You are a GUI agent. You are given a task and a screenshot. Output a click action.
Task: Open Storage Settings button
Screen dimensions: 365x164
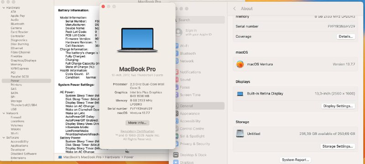click(x=338, y=146)
